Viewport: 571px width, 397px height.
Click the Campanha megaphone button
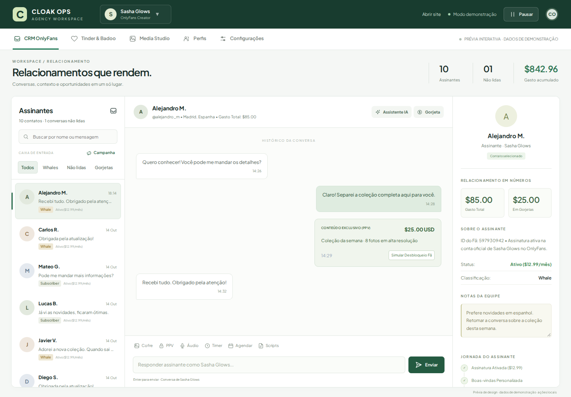point(101,153)
